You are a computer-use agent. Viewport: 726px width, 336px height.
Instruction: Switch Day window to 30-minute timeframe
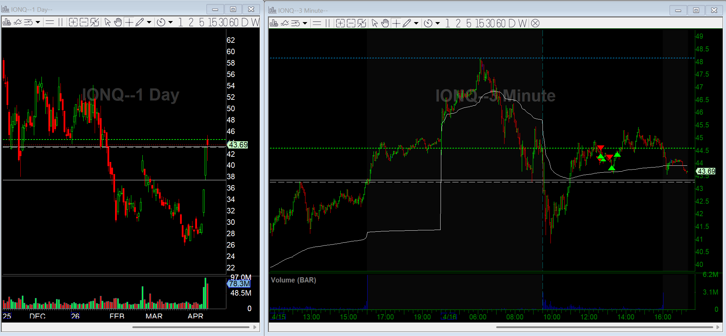point(223,22)
